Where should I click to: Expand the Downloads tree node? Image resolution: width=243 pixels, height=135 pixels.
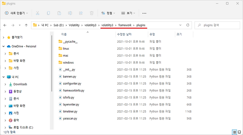[x=5, y=84]
